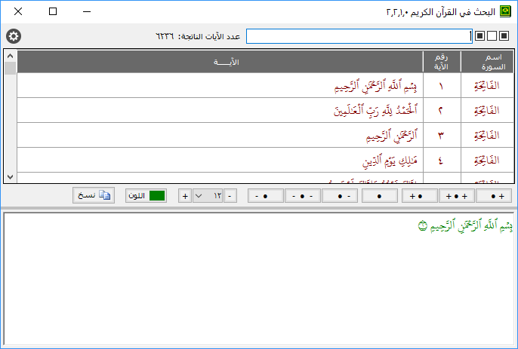518x349 pixels.
Task: Decrease font size with the minus button
Action: coord(230,196)
